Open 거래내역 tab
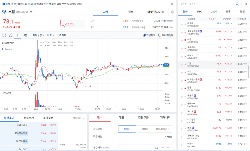The height and width of the screenshot is (151, 250). click(x=165, y=118)
